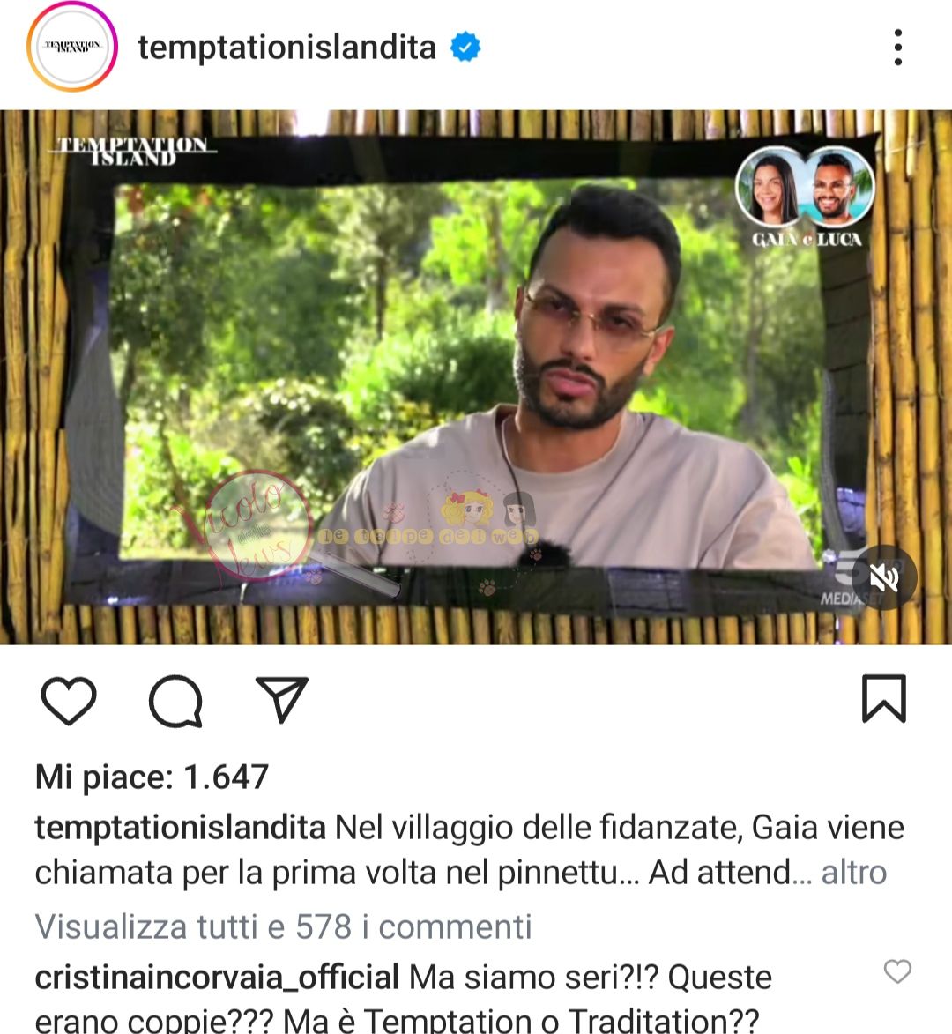Unmute the video sound

click(884, 577)
